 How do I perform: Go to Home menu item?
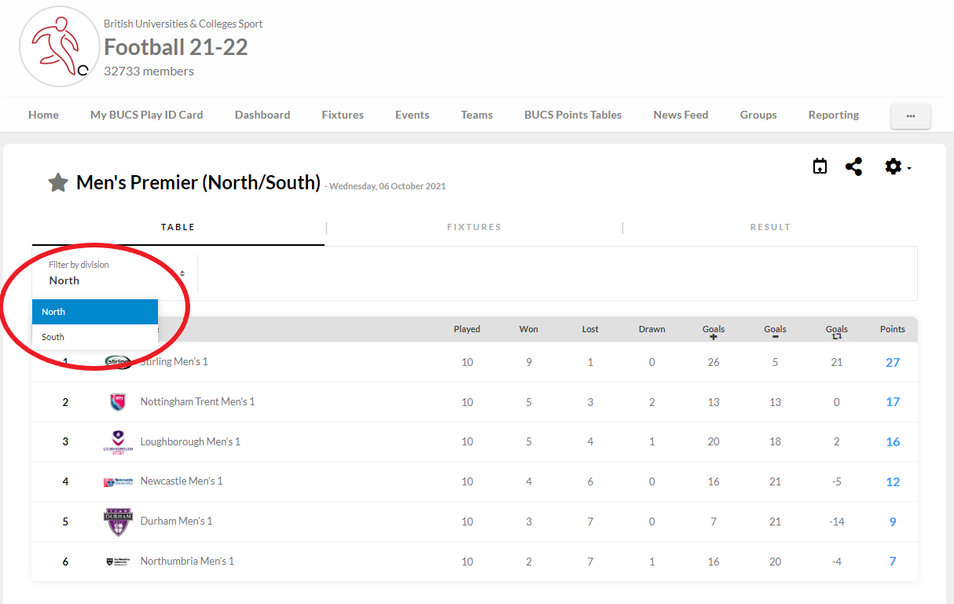click(43, 115)
